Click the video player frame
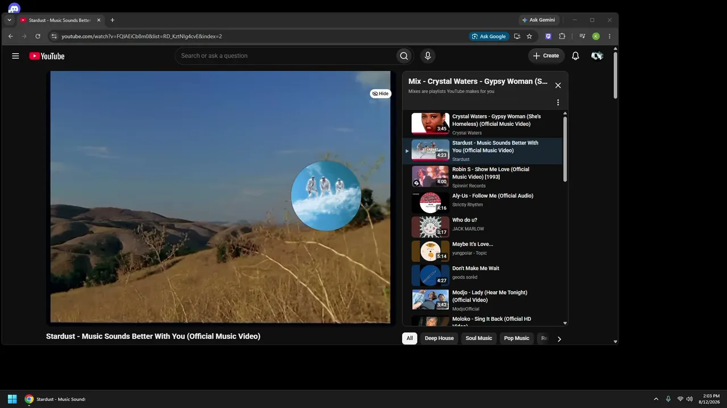The height and width of the screenshot is (408, 727). (220, 197)
